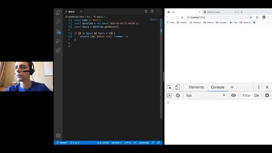Place cursor on line 2 dateTime code

tap(107, 23)
